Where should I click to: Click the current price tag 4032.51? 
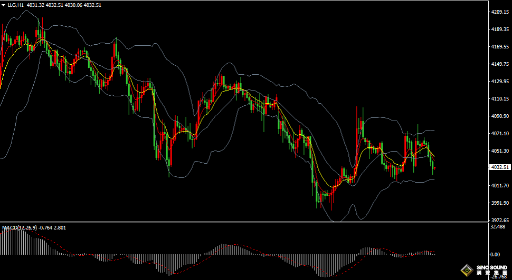pyautogui.click(x=500, y=167)
